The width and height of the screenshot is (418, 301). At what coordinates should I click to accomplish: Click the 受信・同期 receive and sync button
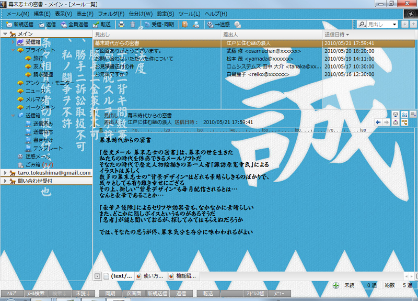point(159,25)
